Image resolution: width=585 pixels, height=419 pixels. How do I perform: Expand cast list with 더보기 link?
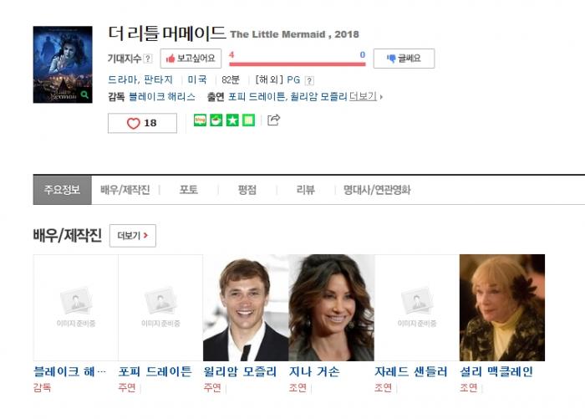pos(363,97)
